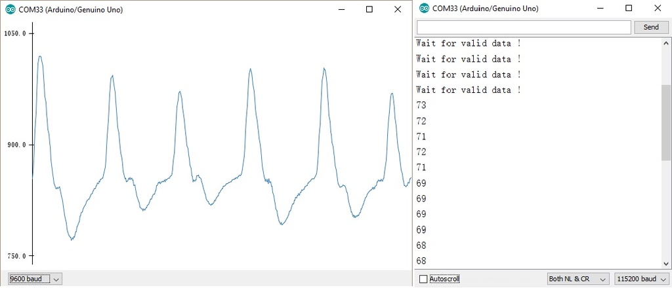Viewport: 672px width, 288px height.
Task: Close the Serial Plotter window
Action: 397,9
